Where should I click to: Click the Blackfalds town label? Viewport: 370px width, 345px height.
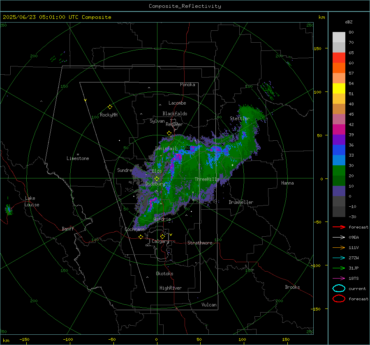(x=175, y=114)
